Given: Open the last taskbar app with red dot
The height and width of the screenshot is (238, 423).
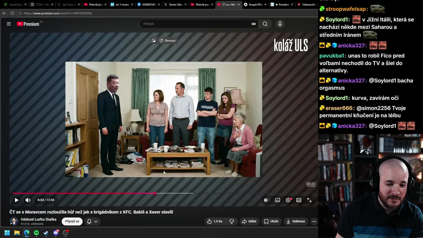Looking at the screenshot, I should (65, 233).
